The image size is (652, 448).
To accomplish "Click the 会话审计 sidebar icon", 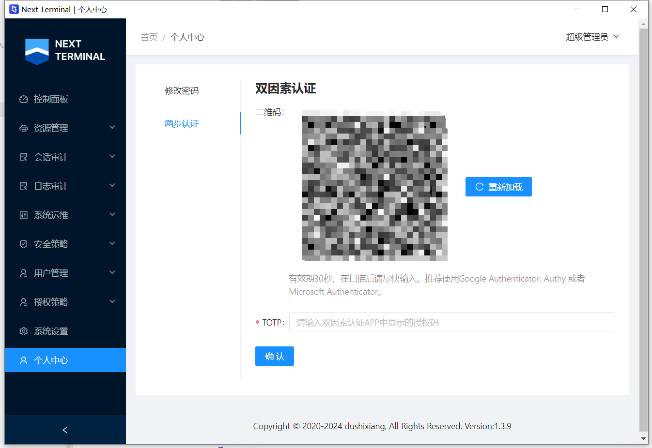I will tap(23, 157).
